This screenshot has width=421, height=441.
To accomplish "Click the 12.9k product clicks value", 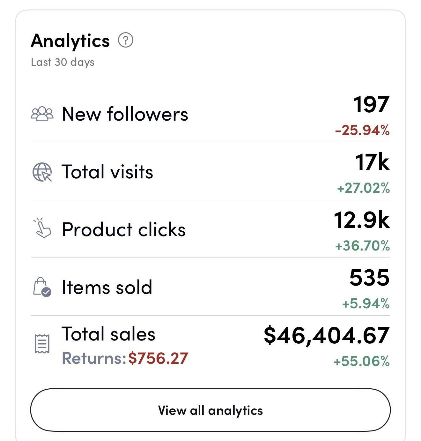I will [x=362, y=220].
